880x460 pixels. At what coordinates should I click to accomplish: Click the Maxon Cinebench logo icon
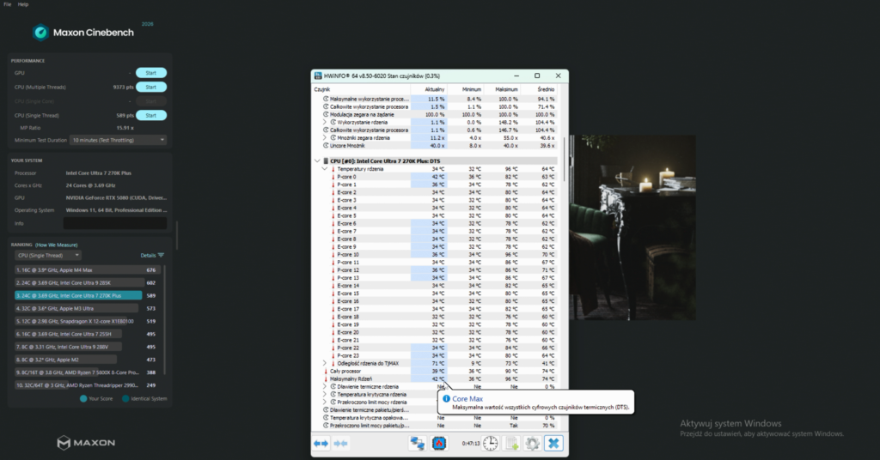40,33
